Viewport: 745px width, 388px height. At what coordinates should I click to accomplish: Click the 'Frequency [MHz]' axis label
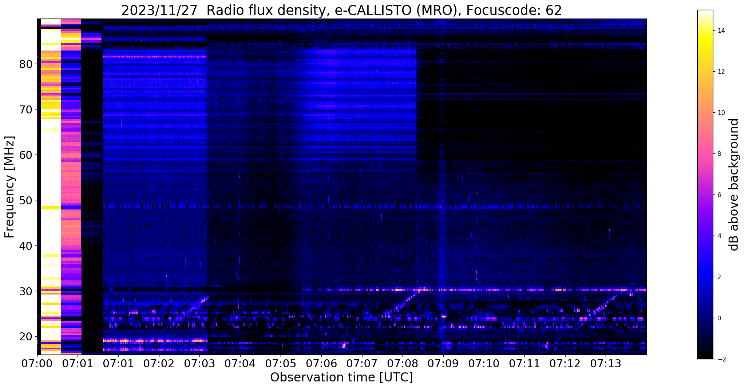[10, 187]
